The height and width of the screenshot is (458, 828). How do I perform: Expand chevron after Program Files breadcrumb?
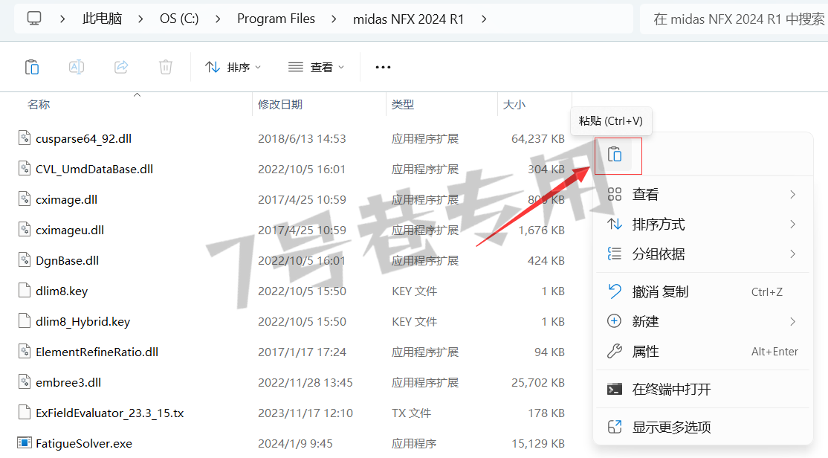click(x=334, y=19)
